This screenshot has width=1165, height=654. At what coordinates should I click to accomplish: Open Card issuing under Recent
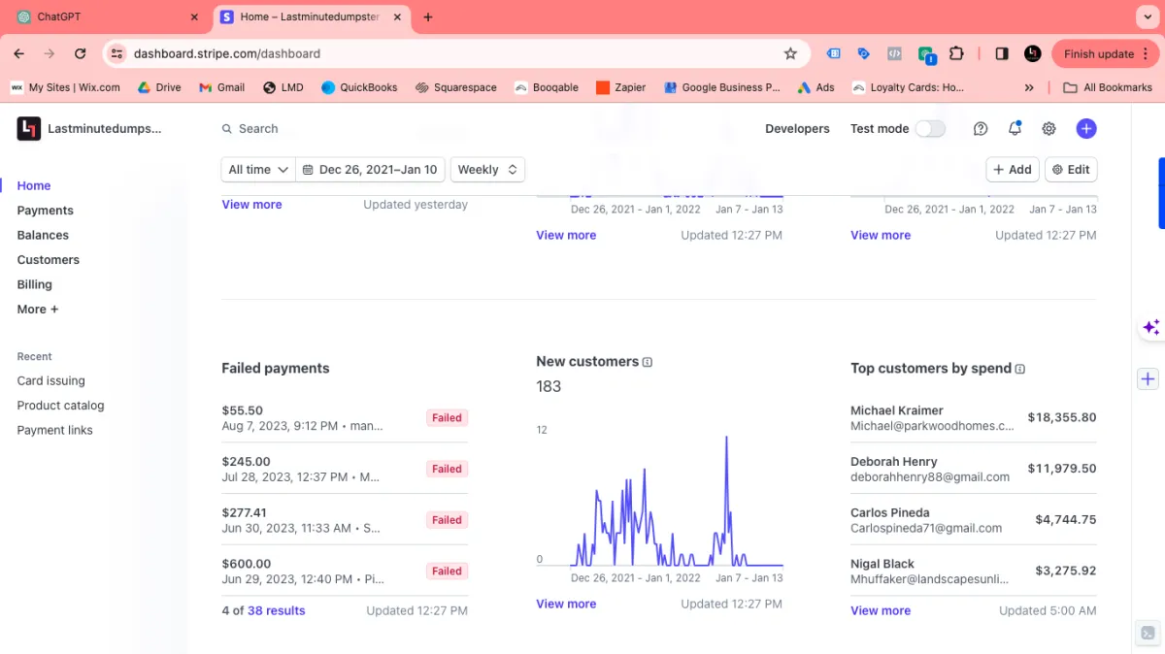(x=51, y=381)
